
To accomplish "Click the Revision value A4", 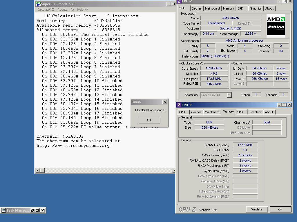I will click(281, 51).
